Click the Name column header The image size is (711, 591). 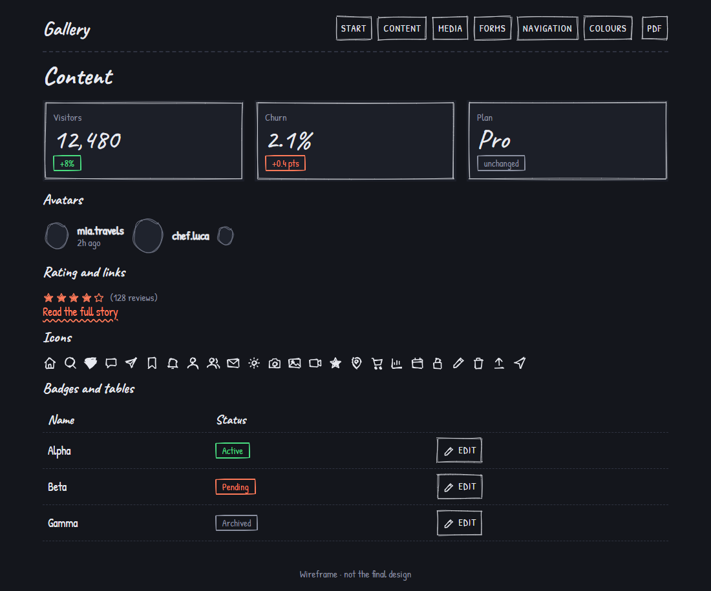coord(61,420)
